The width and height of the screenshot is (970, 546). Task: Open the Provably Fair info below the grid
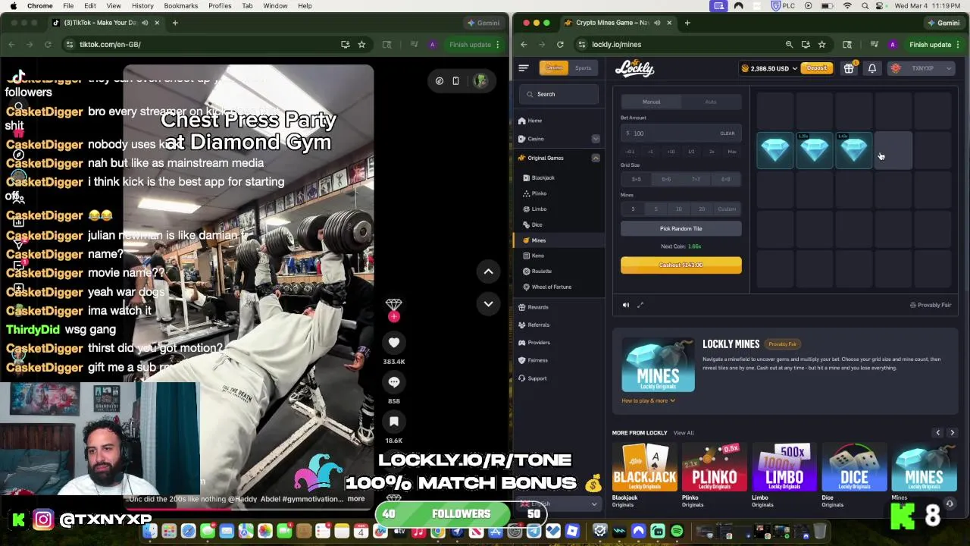click(931, 305)
